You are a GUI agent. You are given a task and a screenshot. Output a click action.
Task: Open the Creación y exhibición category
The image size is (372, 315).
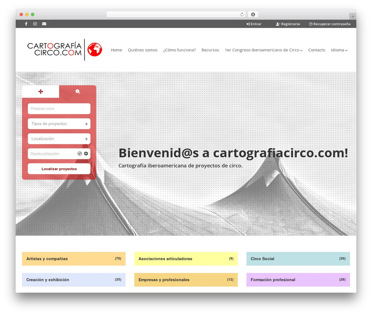(x=74, y=280)
